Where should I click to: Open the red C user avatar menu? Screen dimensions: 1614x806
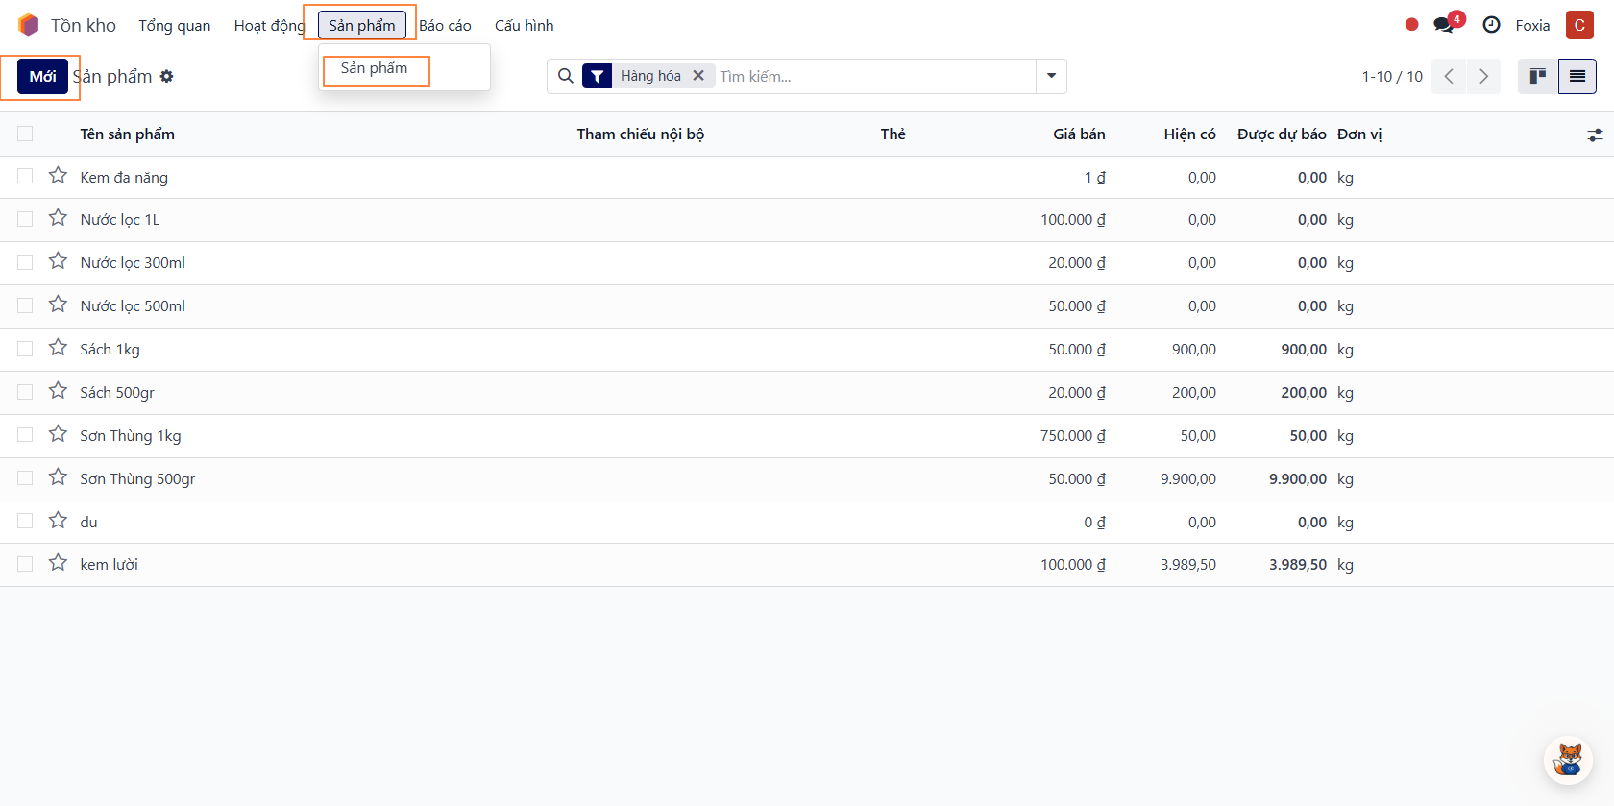point(1579,25)
